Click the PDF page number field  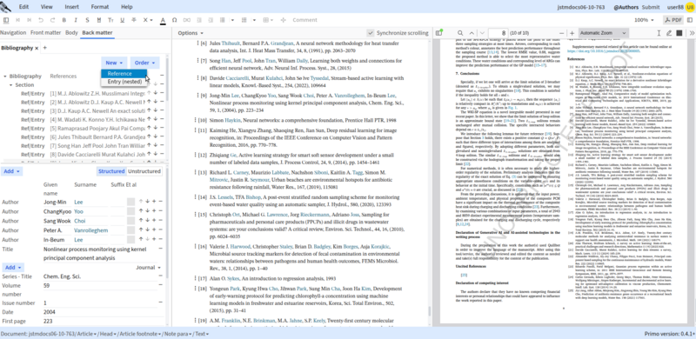pyautogui.click(x=498, y=33)
